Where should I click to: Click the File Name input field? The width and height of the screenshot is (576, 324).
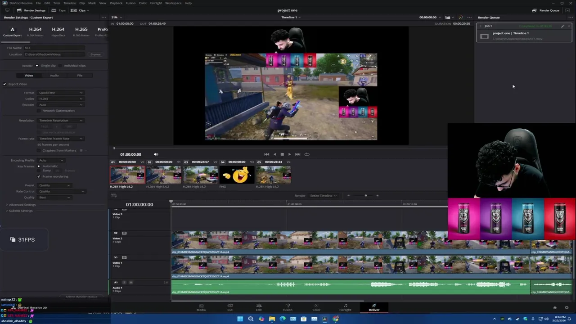[54, 48]
